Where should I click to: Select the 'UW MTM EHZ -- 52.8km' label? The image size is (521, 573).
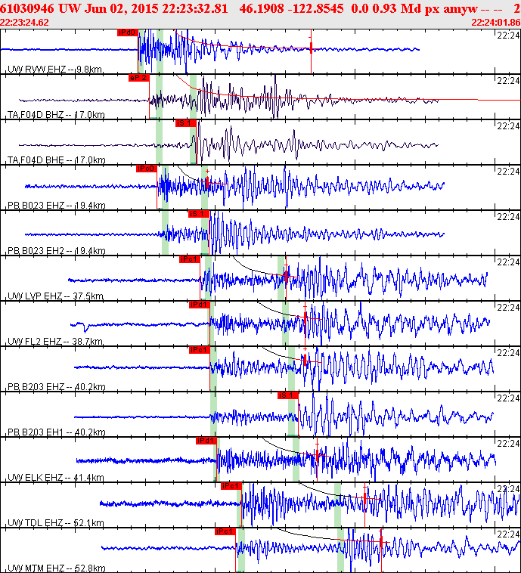pos(56,568)
